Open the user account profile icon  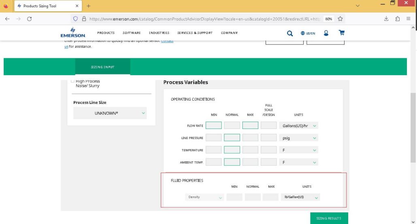click(326, 33)
